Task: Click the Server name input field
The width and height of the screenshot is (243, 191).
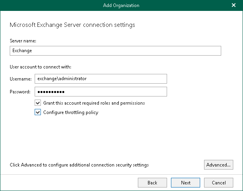Action: pyautogui.click(x=115, y=51)
